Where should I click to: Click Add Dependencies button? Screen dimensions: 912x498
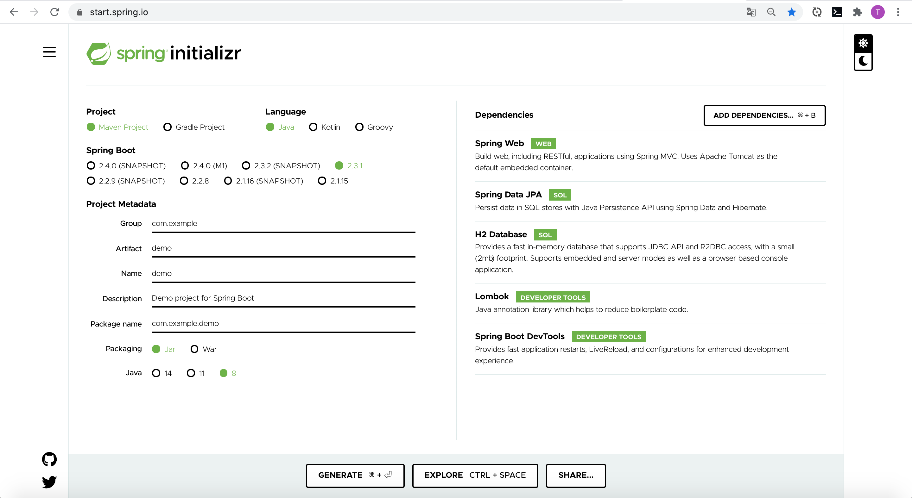tap(764, 115)
